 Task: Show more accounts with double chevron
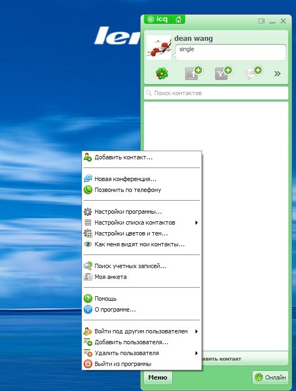point(278,73)
